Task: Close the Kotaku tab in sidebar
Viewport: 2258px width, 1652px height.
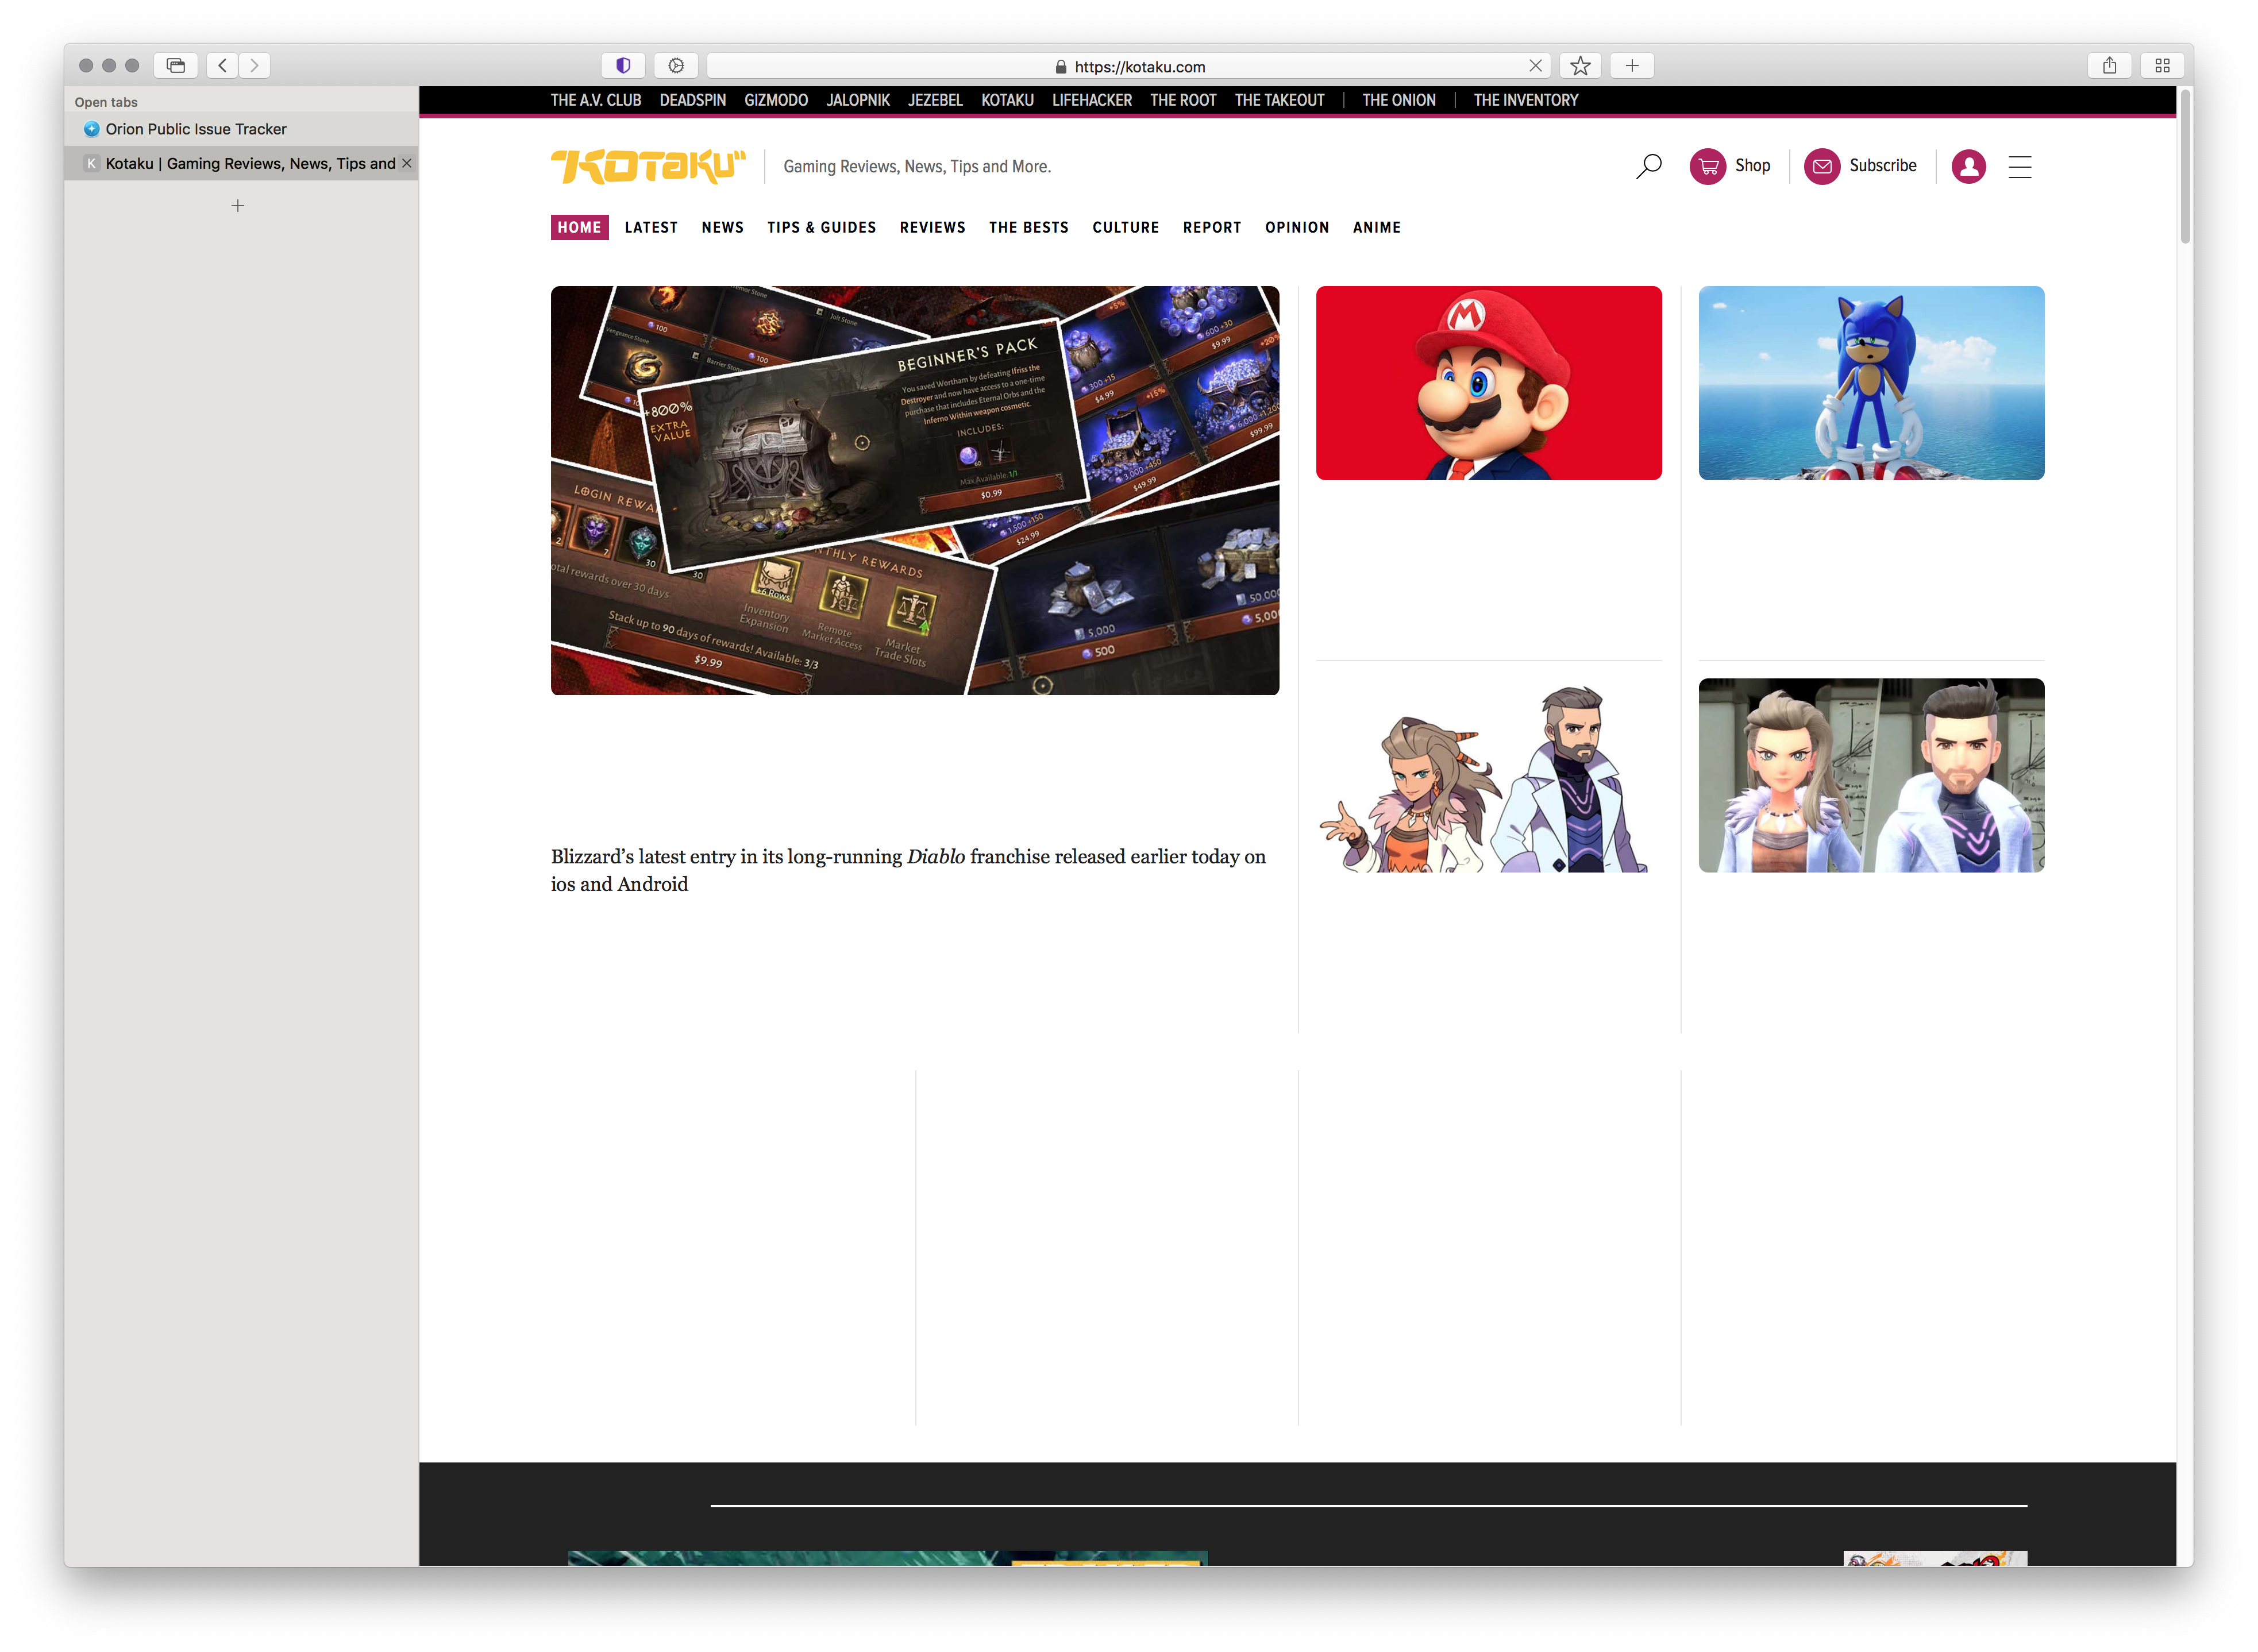Action: pyautogui.click(x=407, y=163)
